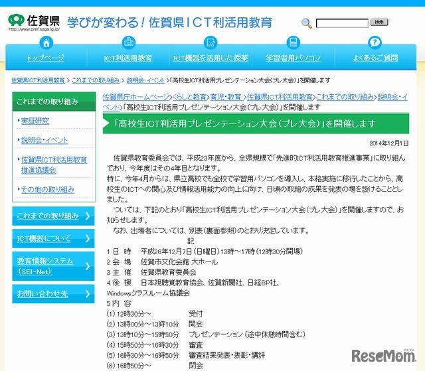The height and width of the screenshot is (371, 425).
Task: Click schedule row (4) 15時50分 審査
Action: (x=155, y=345)
